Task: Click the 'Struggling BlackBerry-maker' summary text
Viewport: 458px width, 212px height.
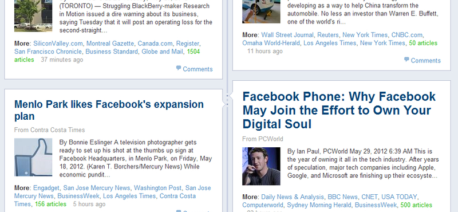Action: (x=136, y=18)
